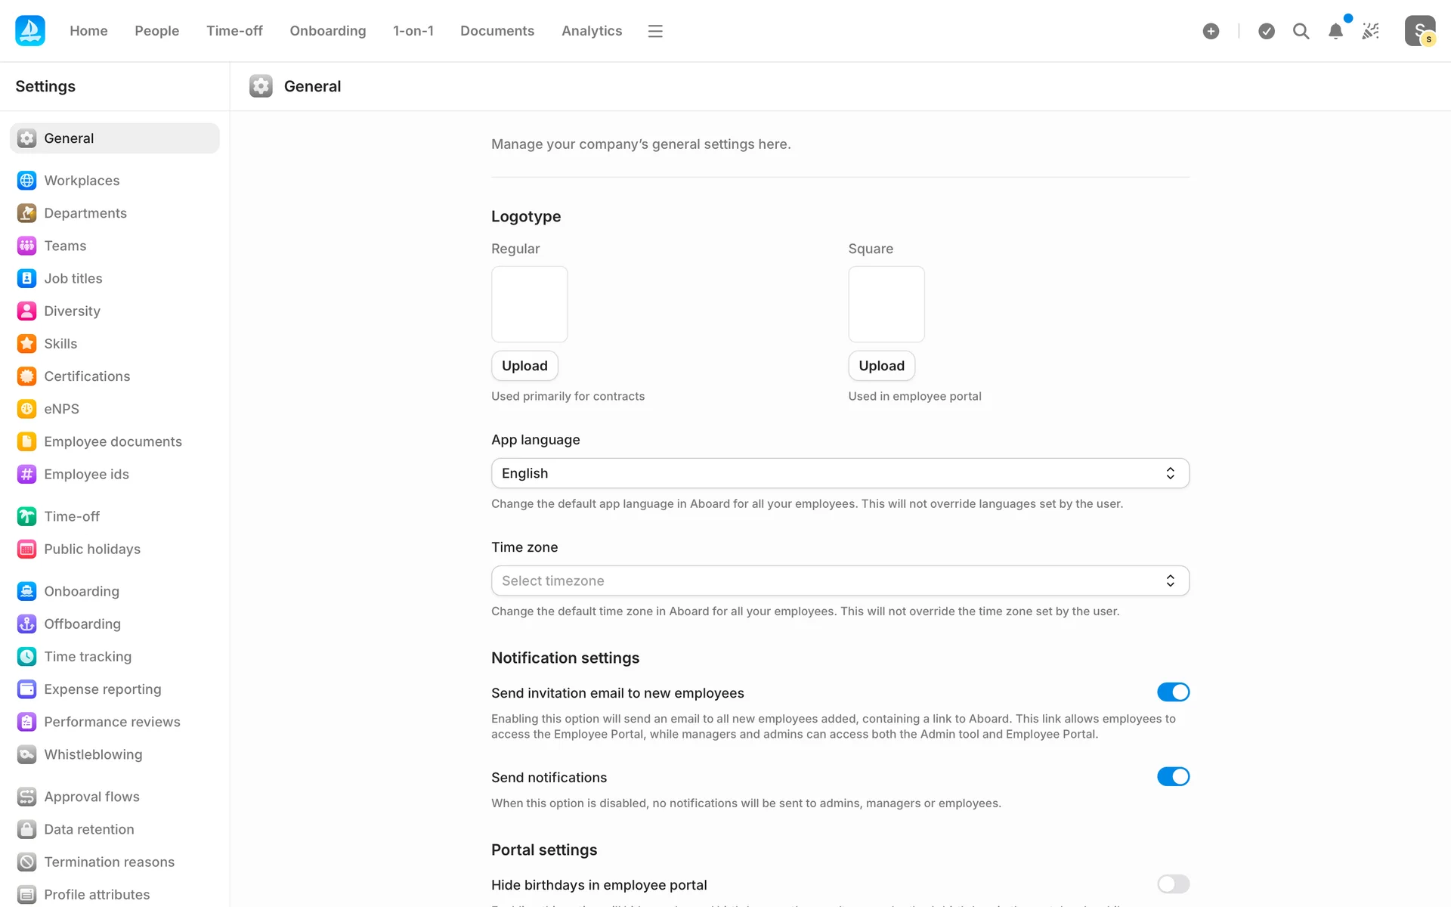1451x907 pixels.
Task: Open Whistleblowing settings in sidebar
Action: [93, 754]
